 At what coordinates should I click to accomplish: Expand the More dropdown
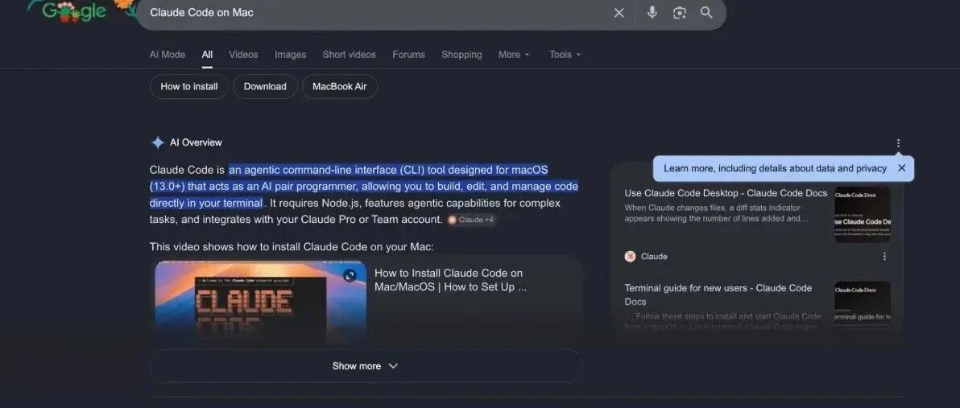point(514,55)
